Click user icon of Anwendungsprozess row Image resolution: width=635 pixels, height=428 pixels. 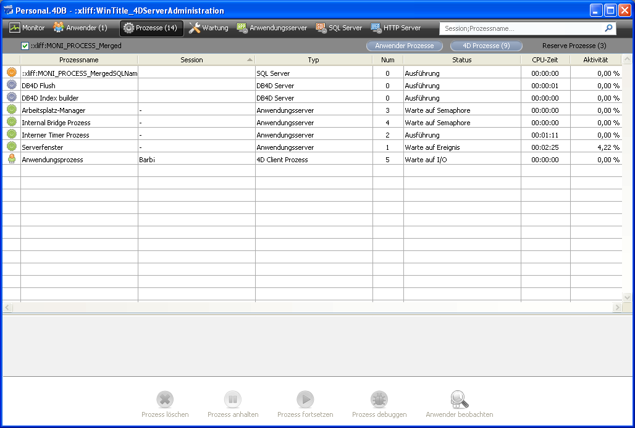pyautogui.click(x=12, y=159)
